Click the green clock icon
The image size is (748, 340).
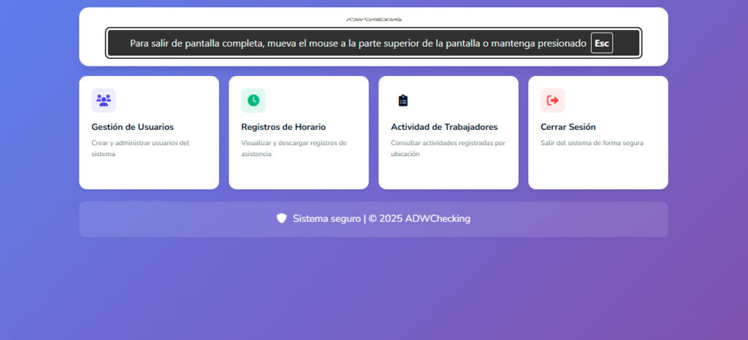(x=253, y=100)
